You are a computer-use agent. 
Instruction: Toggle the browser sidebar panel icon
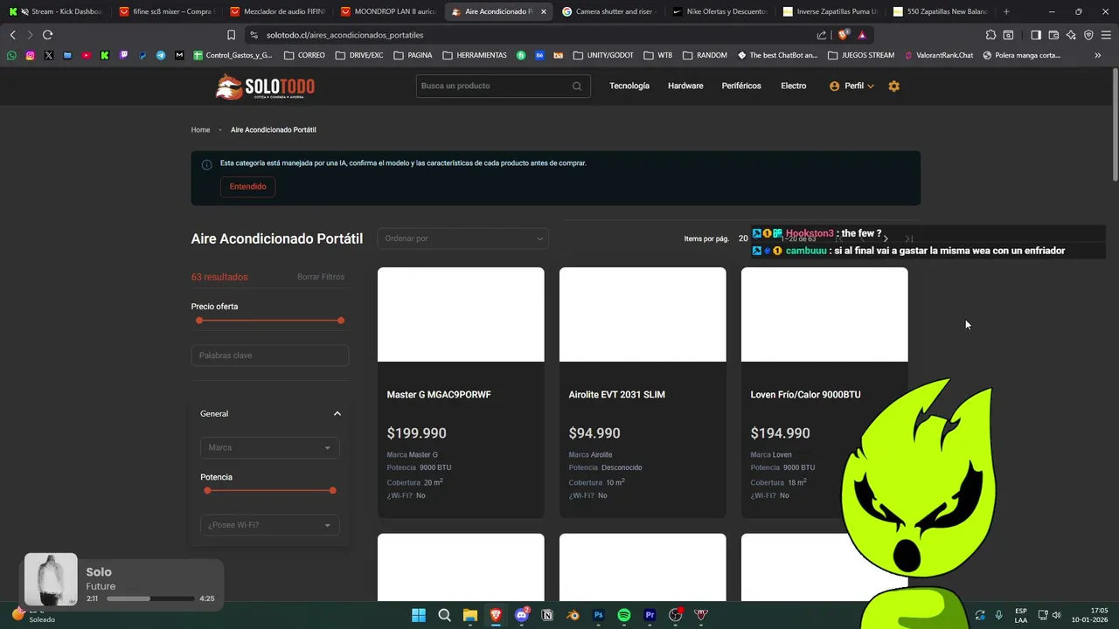(1036, 35)
